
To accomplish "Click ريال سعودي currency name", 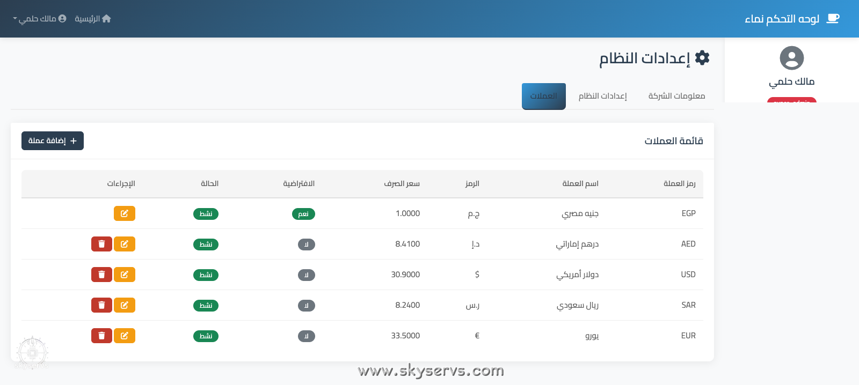I will (578, 305).
